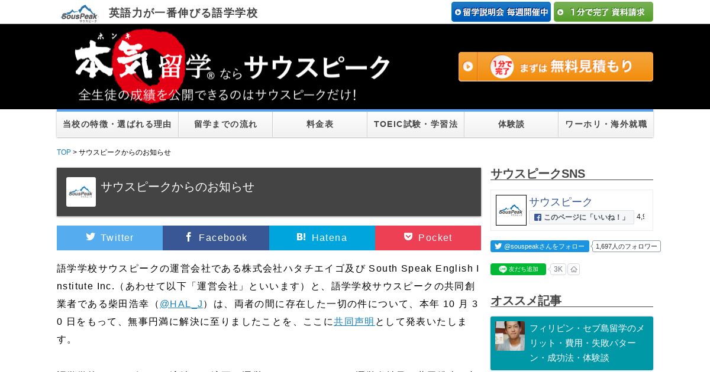
Task: Bookmark the article with Hatena button
Action: pyautogui.click(x=322, y=238)
